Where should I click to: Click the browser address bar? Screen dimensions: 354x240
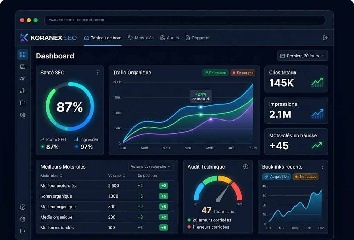pyautogui.click(x=185, y=20)
